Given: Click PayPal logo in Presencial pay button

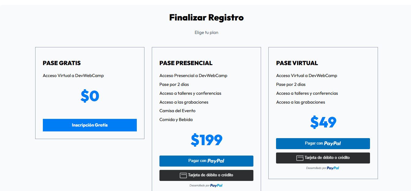Looking at the screenshot, I should pos(216,161).
